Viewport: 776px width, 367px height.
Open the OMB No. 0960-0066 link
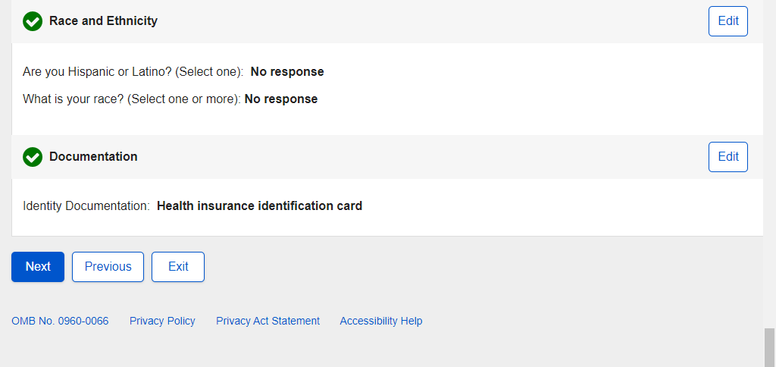[60, 321]
